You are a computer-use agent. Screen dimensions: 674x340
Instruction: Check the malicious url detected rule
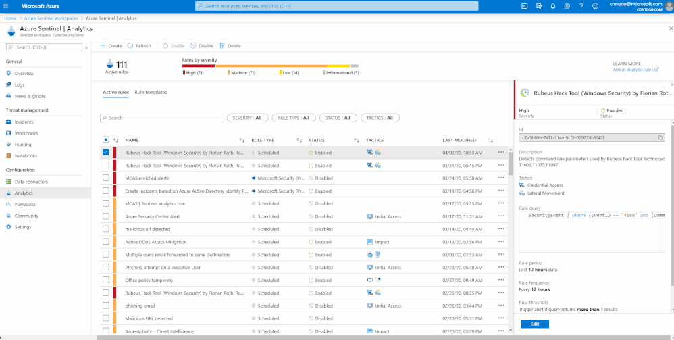106,229
